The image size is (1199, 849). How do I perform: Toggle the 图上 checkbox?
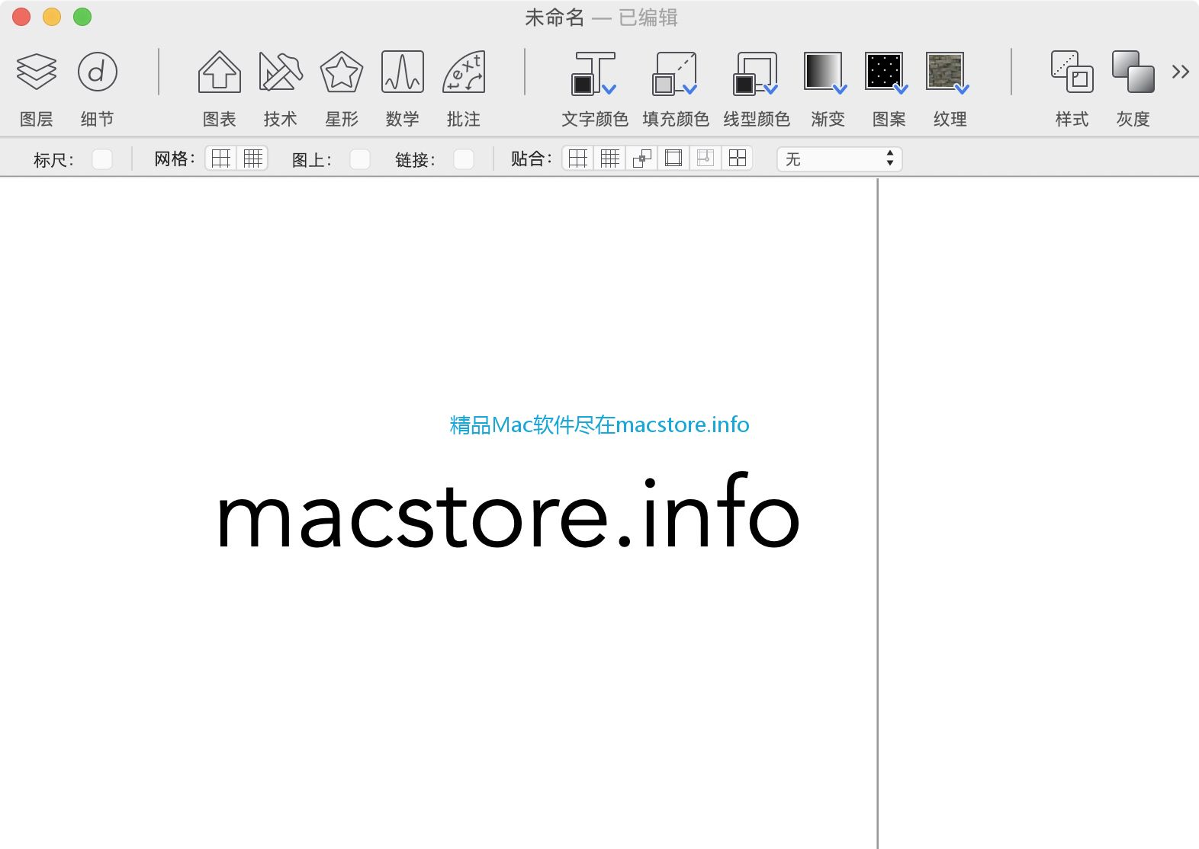360,159
